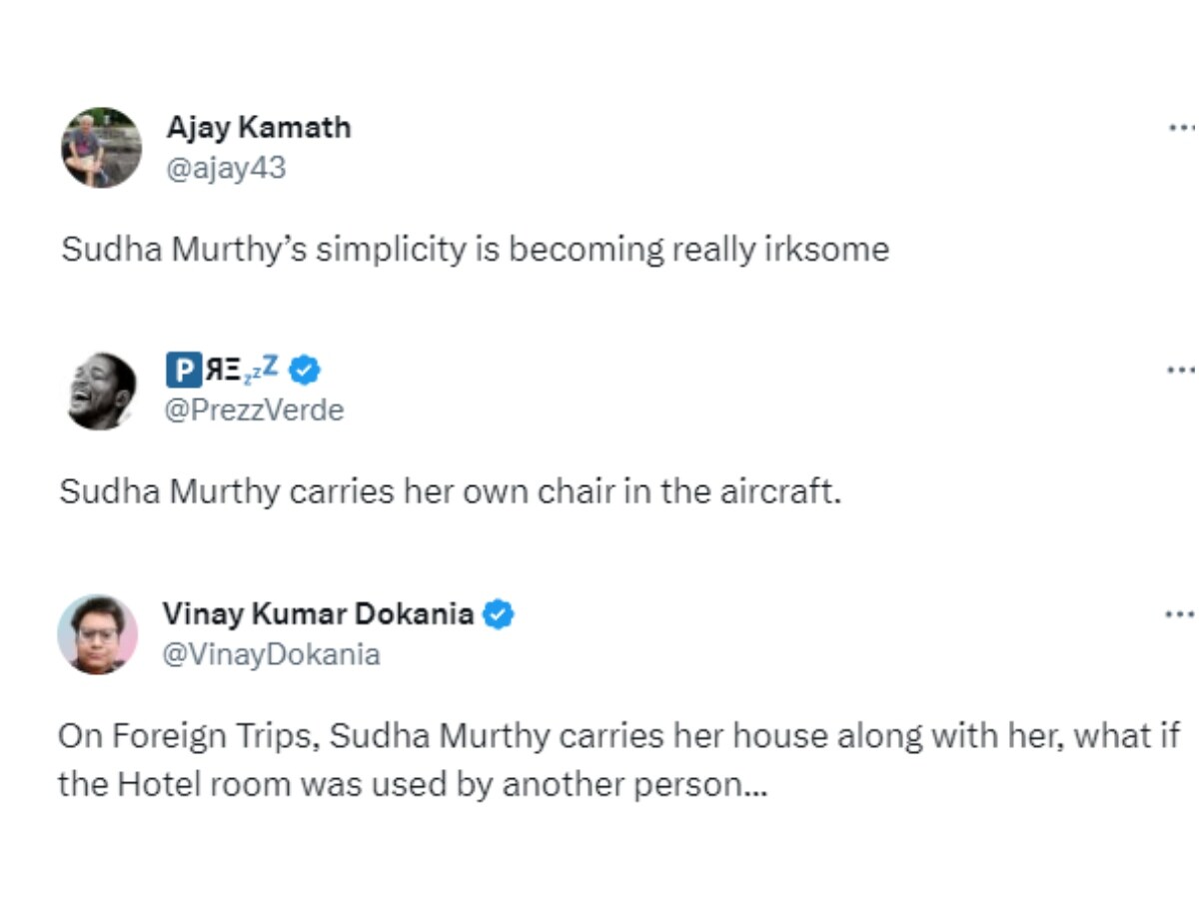
Task: Open more options on Ajay Kamath's tweet
Action: tap(1181, 129)
